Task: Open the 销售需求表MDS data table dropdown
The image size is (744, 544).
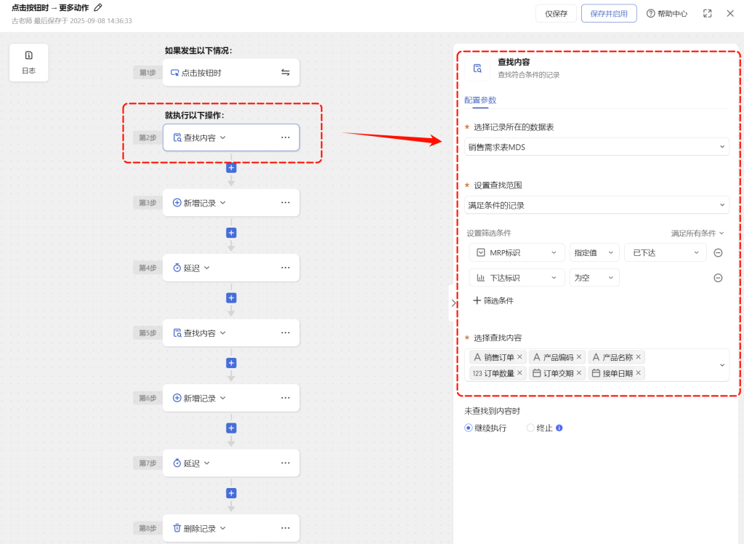Action: coord(597,147)
